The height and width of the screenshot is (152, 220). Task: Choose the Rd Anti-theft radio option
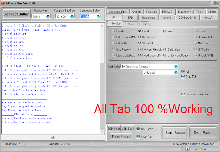[x=195, y=37]
